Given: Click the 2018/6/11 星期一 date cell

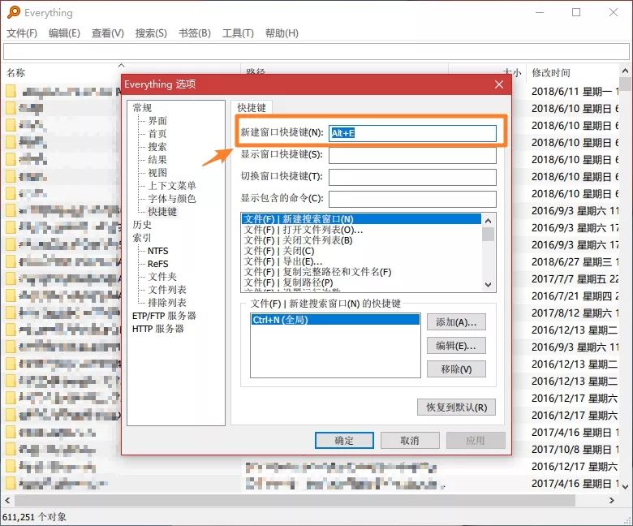Looking at the screenshot, I should click(x=575, y=91).
